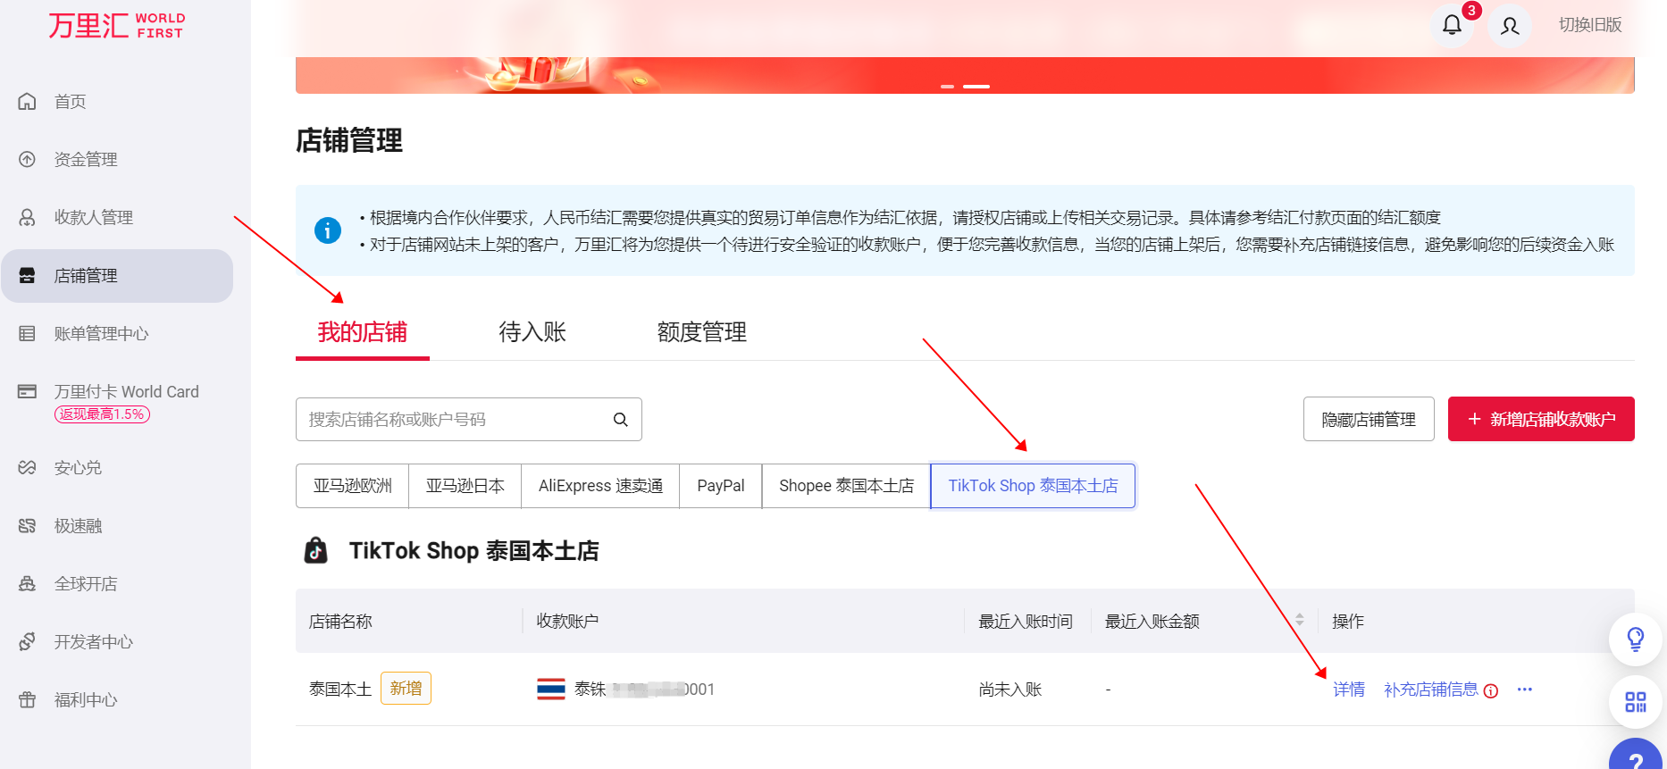The width and height of the screenshot is (1667, 769).
Task: Select 店铺管理 menu item
Action: (117, 276)
